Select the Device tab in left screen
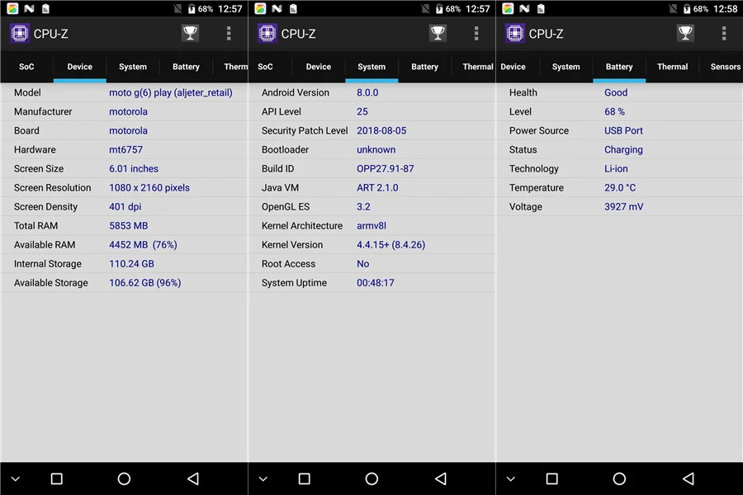This screenshot has height=495, width=743. pos(79,67)
